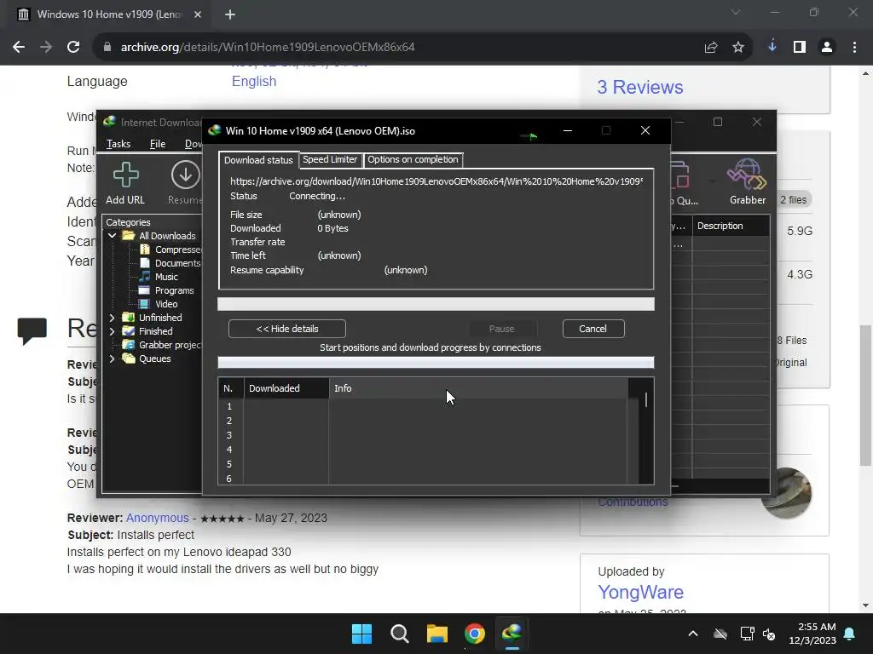This screenshot has height=654, width=873.
Task: Click the Windows 10 Home v1909 browser tab
Action: pos(108,14)
